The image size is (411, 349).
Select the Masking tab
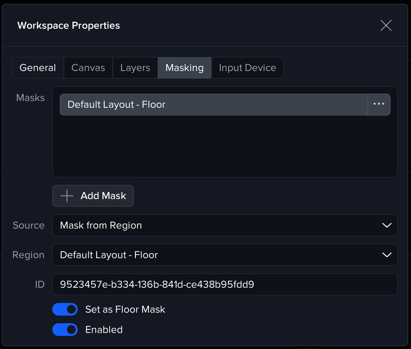[x=184, y=68]
